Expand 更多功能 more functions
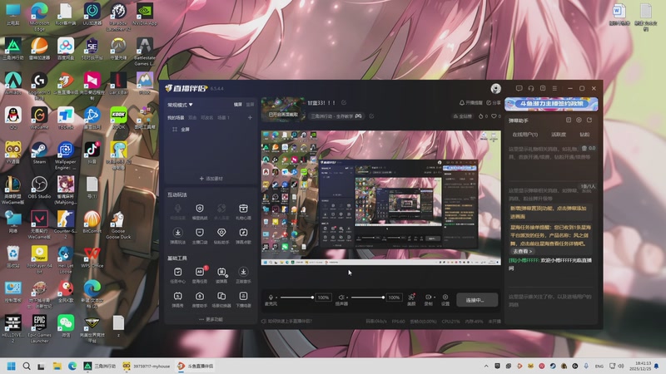This screenshot has width=666, height=374. pos(211,319)
